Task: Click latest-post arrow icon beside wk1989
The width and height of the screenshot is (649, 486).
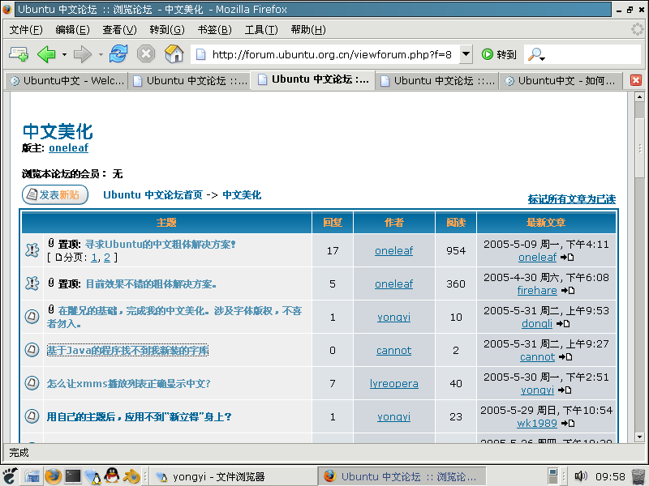Action: tap(567, 423)
